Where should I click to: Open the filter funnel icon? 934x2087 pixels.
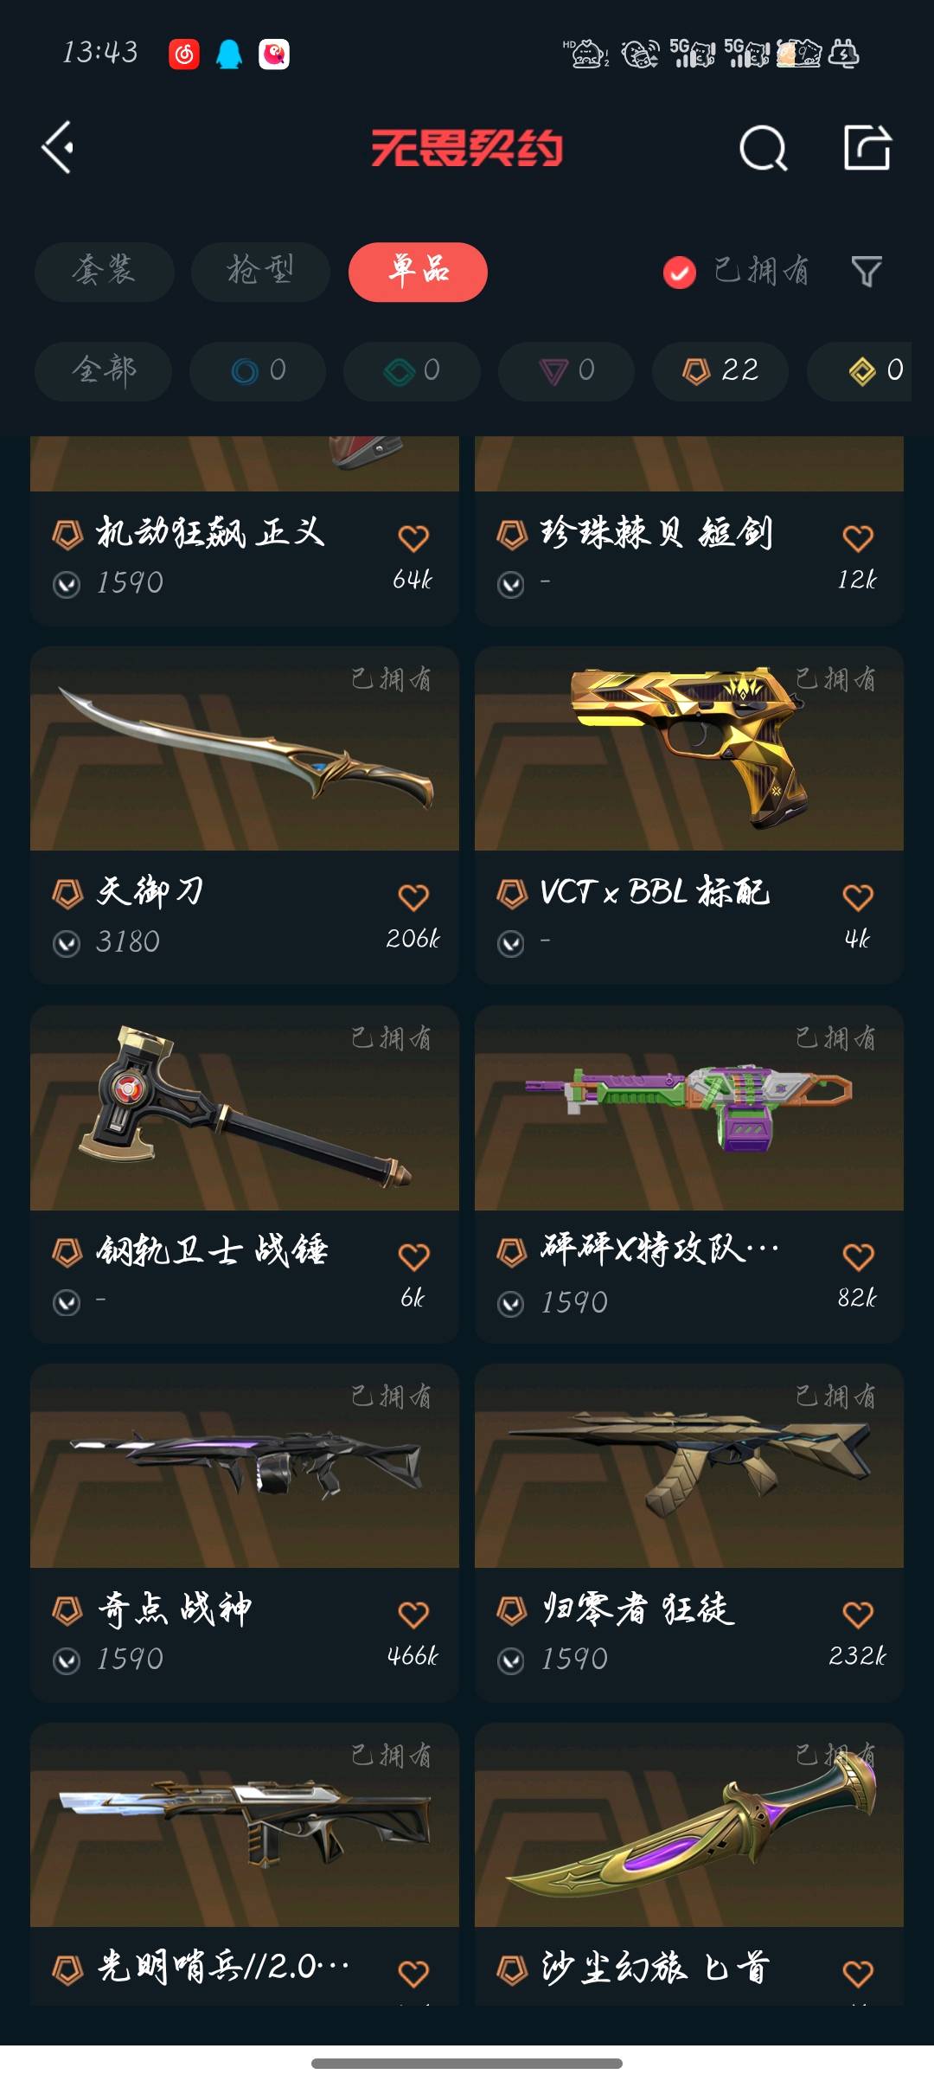click(x=867, y=272)
